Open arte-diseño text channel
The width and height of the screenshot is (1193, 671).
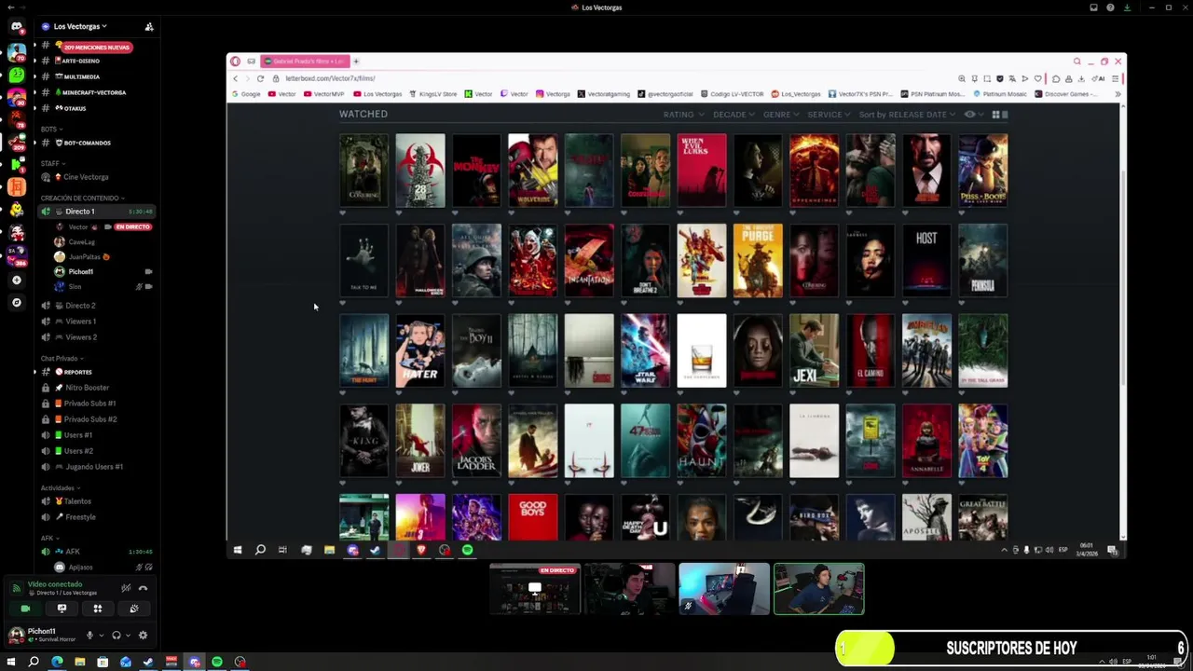[x=97, y=61]
